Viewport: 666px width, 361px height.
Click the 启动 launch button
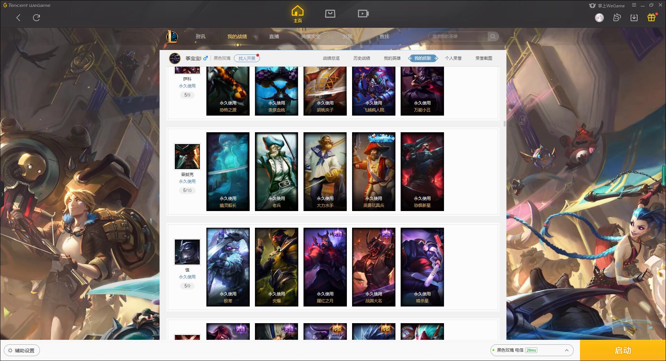tap(623, 351)
